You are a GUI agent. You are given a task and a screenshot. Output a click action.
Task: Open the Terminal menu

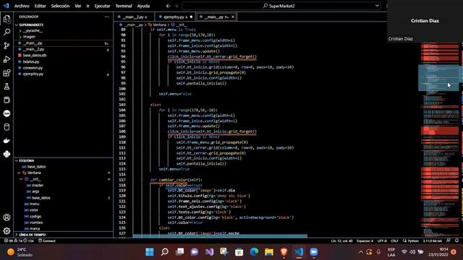pyautogui.click(x=124, y=6)
